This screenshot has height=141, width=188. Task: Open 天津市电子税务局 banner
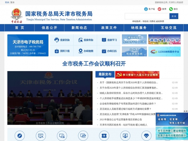tap(28, 45)
